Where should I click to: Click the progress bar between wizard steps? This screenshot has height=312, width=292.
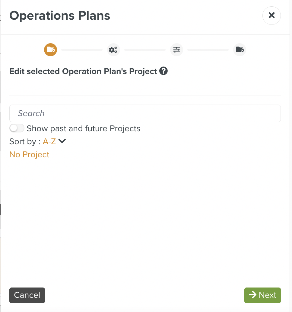pos(82,50)
